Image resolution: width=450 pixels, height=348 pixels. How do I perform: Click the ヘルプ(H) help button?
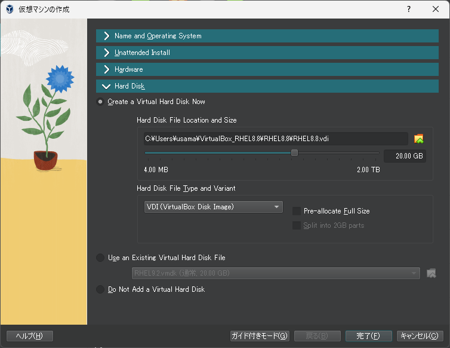coord(30,336)
